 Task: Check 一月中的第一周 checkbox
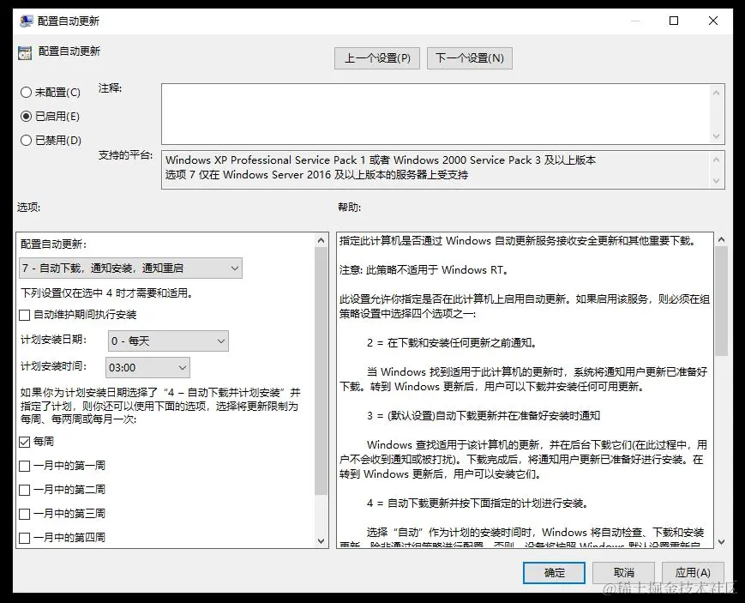tap(24, 466)
